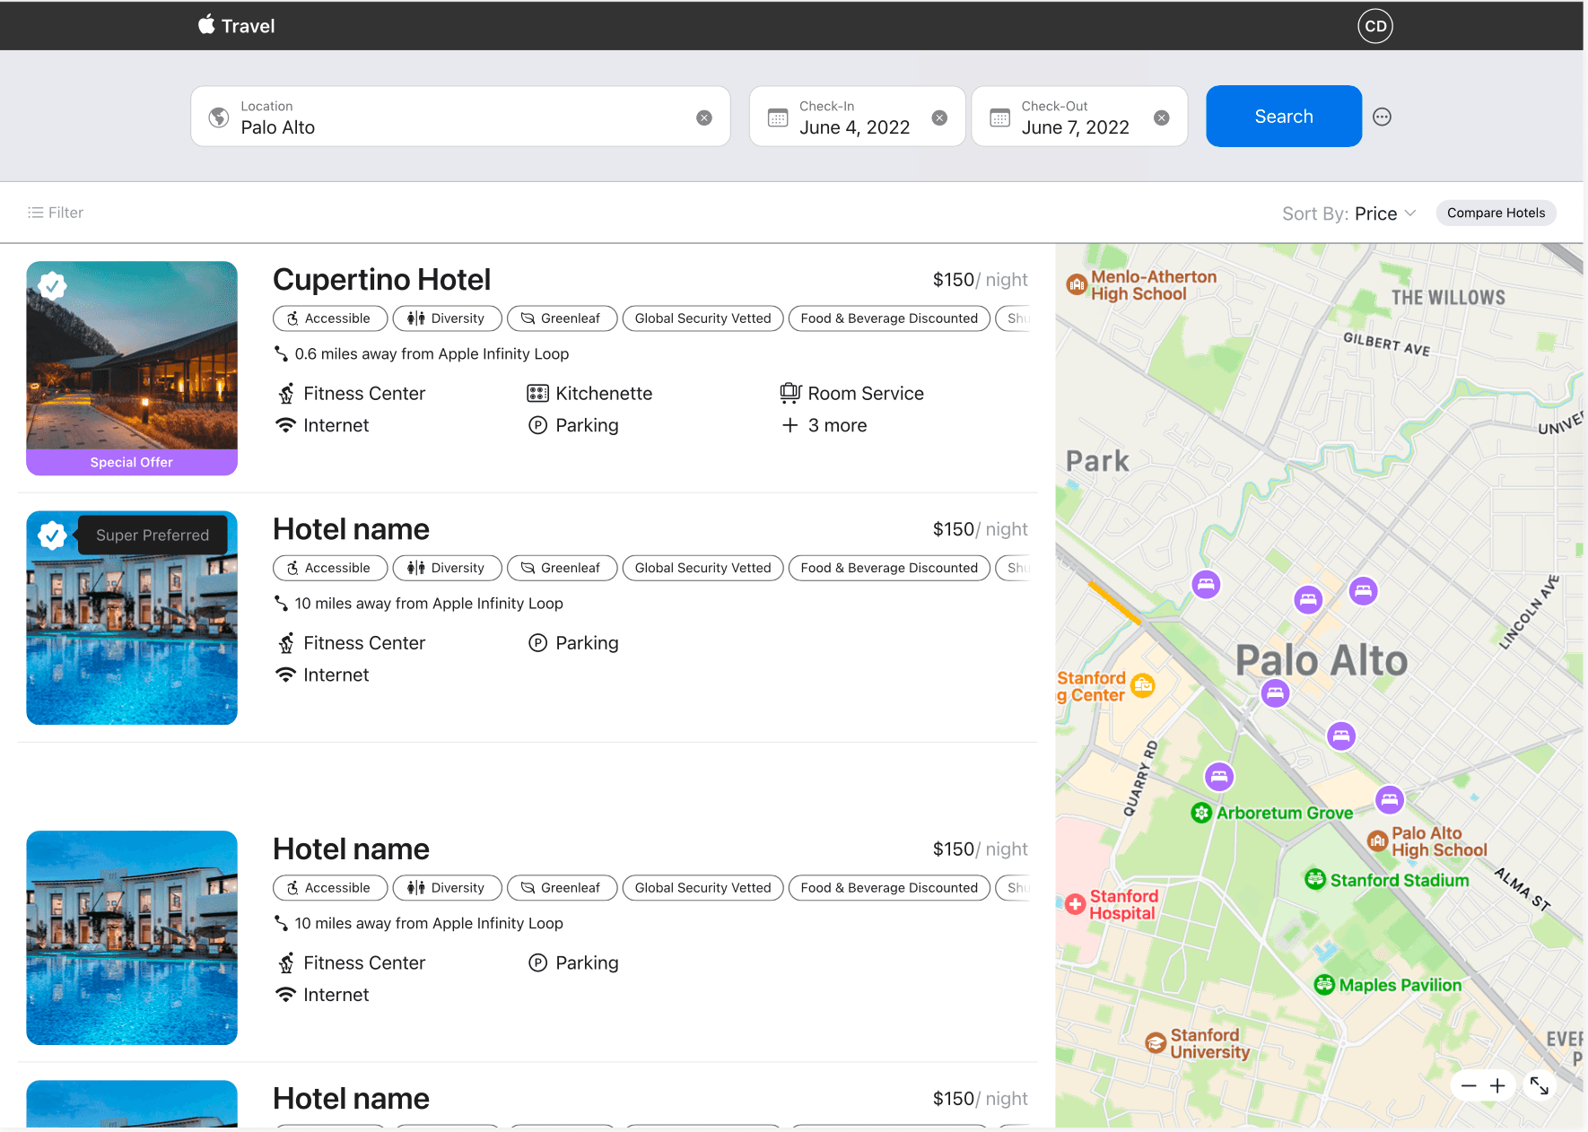Open the more options ellipsis next to Search
Image resolution: width=1588 pixels, height=1132 pixels.
click(1382, 117)
